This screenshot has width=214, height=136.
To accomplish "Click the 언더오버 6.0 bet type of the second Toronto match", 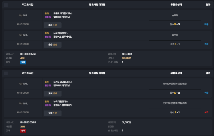I will pos(175,84).
